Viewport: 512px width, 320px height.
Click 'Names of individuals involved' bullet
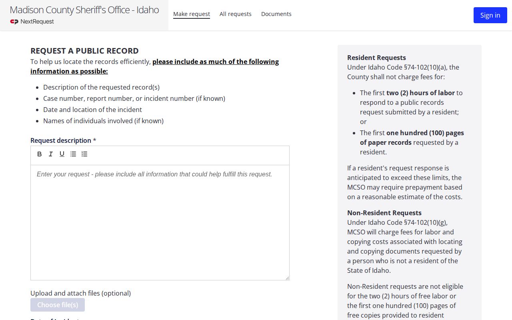103,121
